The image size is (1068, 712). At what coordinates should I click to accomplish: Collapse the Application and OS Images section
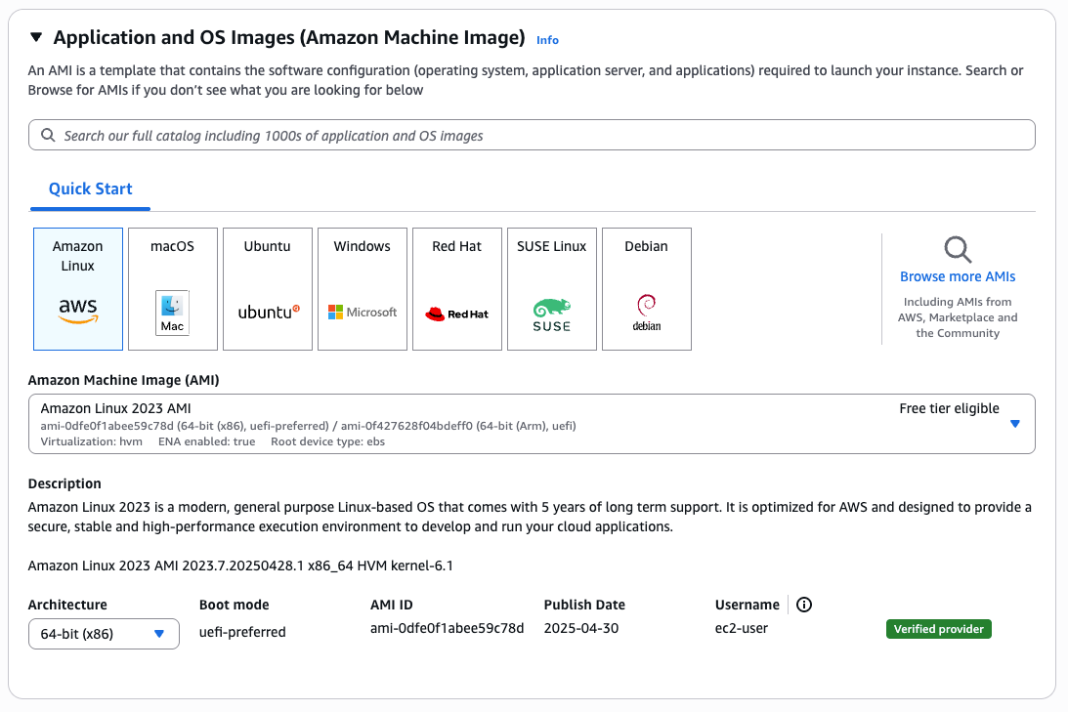click(x=36, y=37)
